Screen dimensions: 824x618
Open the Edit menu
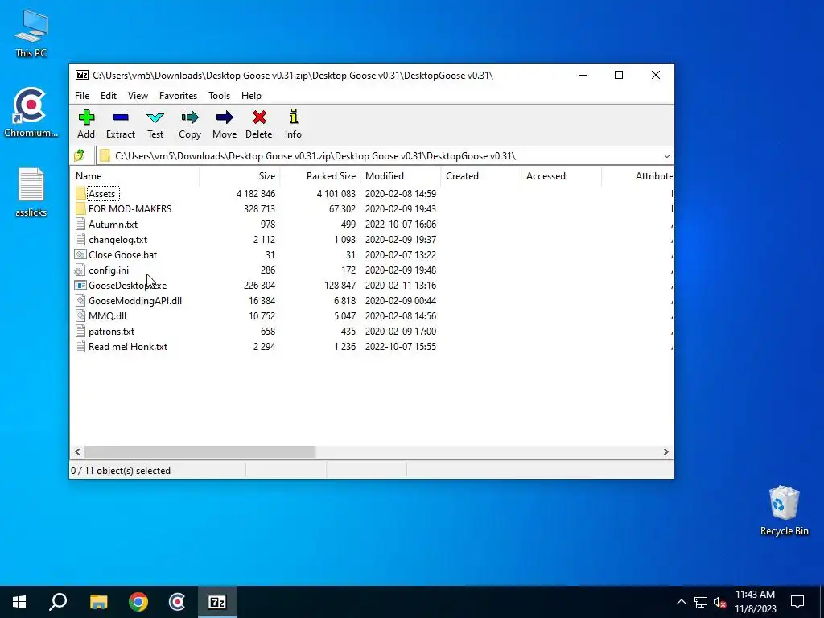(109, 96)
